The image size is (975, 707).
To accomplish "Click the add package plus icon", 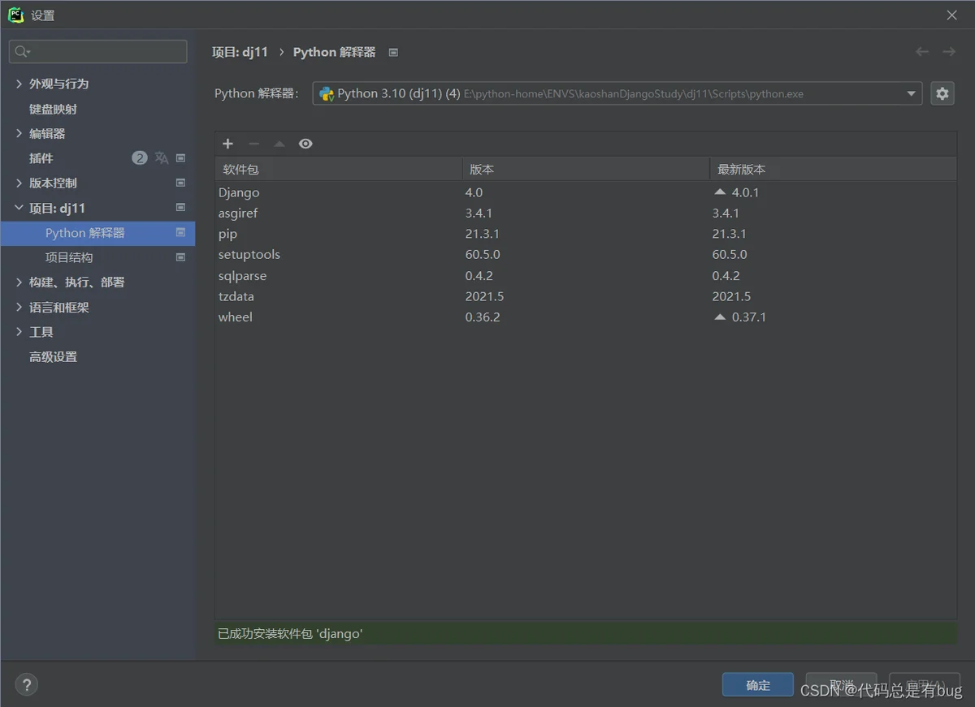I will [227, 144].
